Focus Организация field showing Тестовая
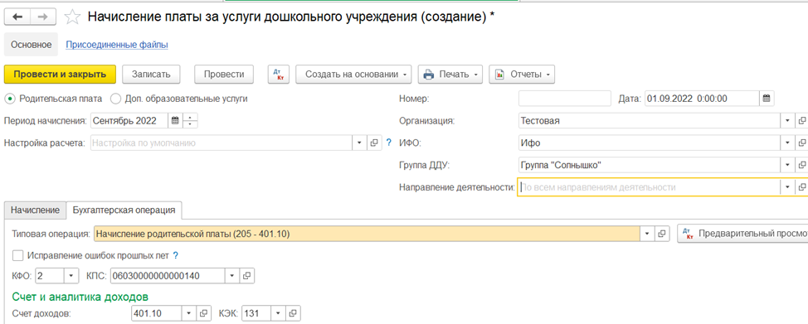 tap(650, 121)
